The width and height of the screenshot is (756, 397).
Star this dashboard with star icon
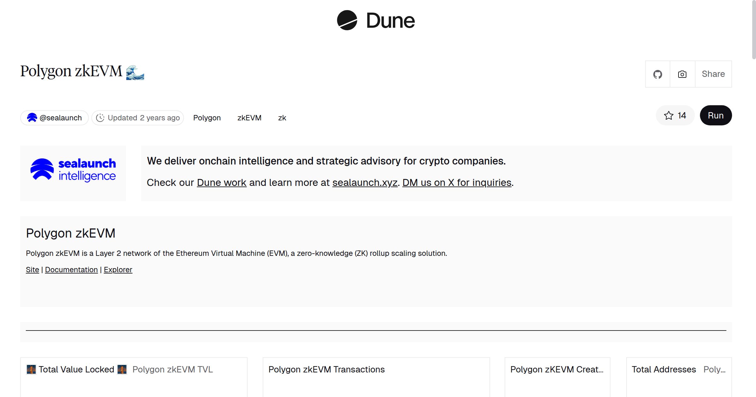pos(668,116)
